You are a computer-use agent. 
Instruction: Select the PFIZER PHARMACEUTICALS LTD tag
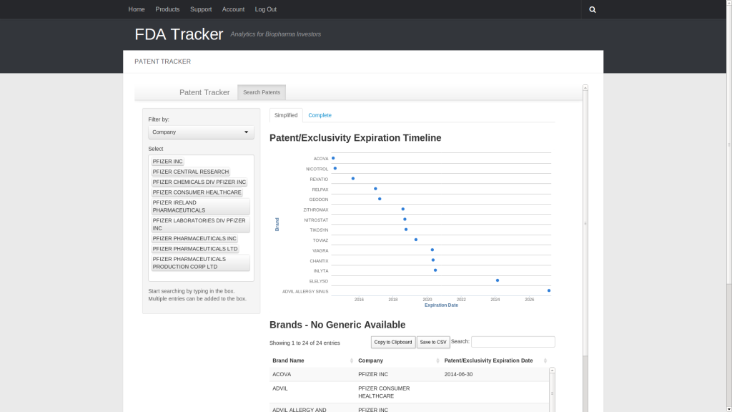(x=194, y=248)
